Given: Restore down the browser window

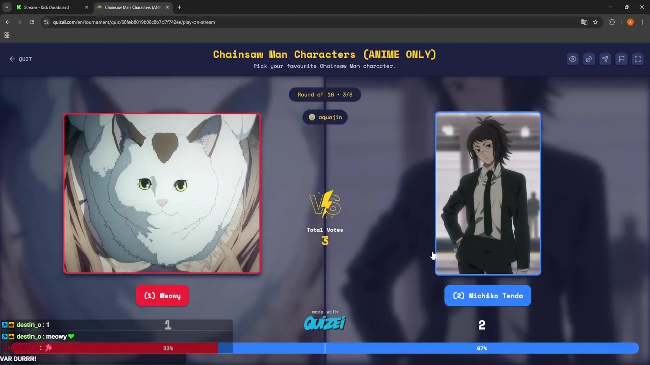Looking at the screenshot, I should tap(627, 7).
